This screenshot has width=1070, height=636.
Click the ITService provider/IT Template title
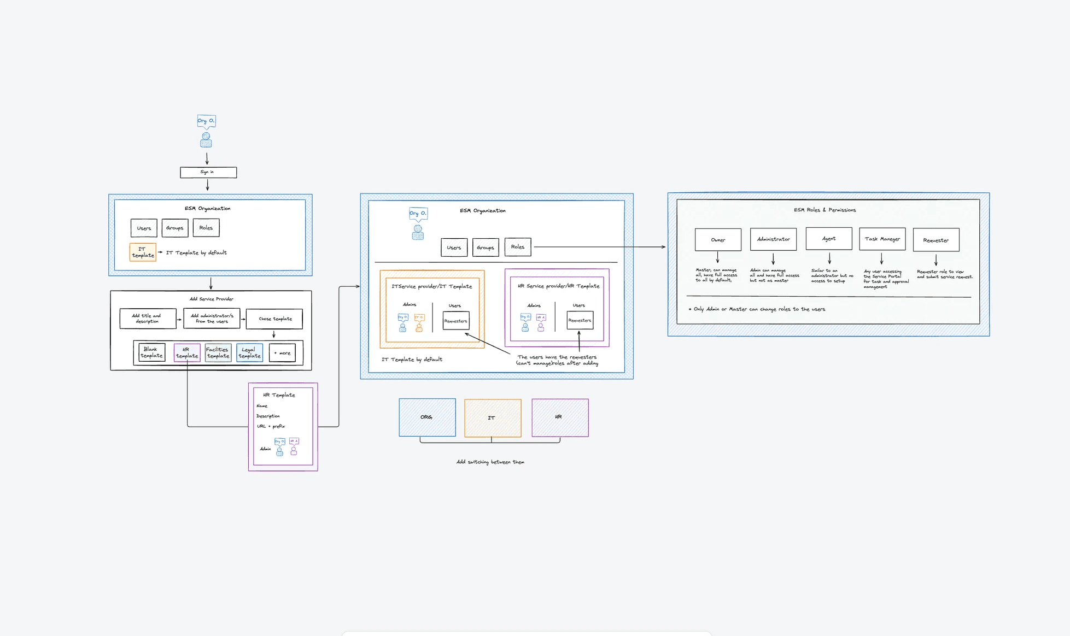(431, 286)
